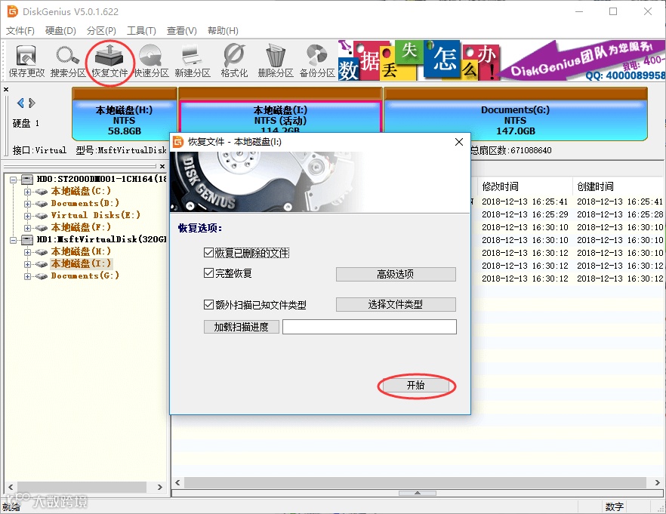Expand the 本地磁盘(F:) tree node
This screenshot has width=666, height=514.
point(28,228)
